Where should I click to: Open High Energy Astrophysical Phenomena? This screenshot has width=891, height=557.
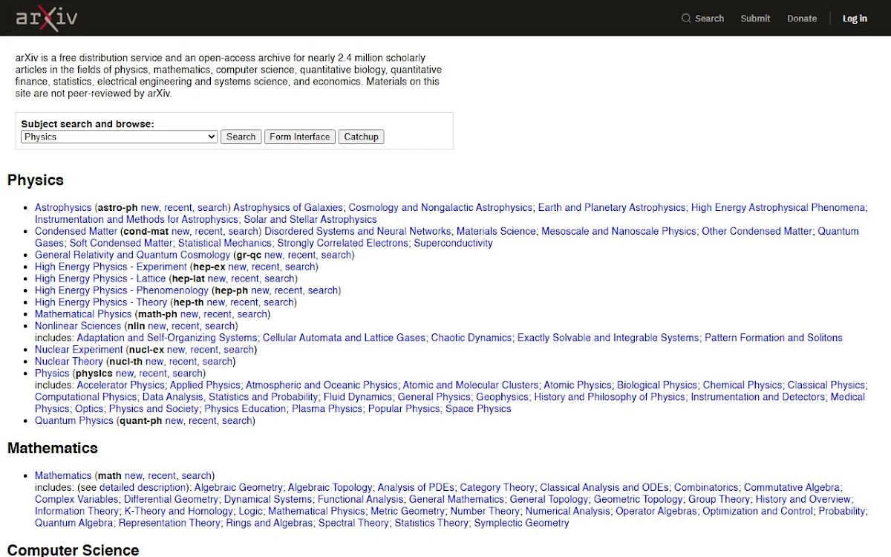[x=778, y=207]
